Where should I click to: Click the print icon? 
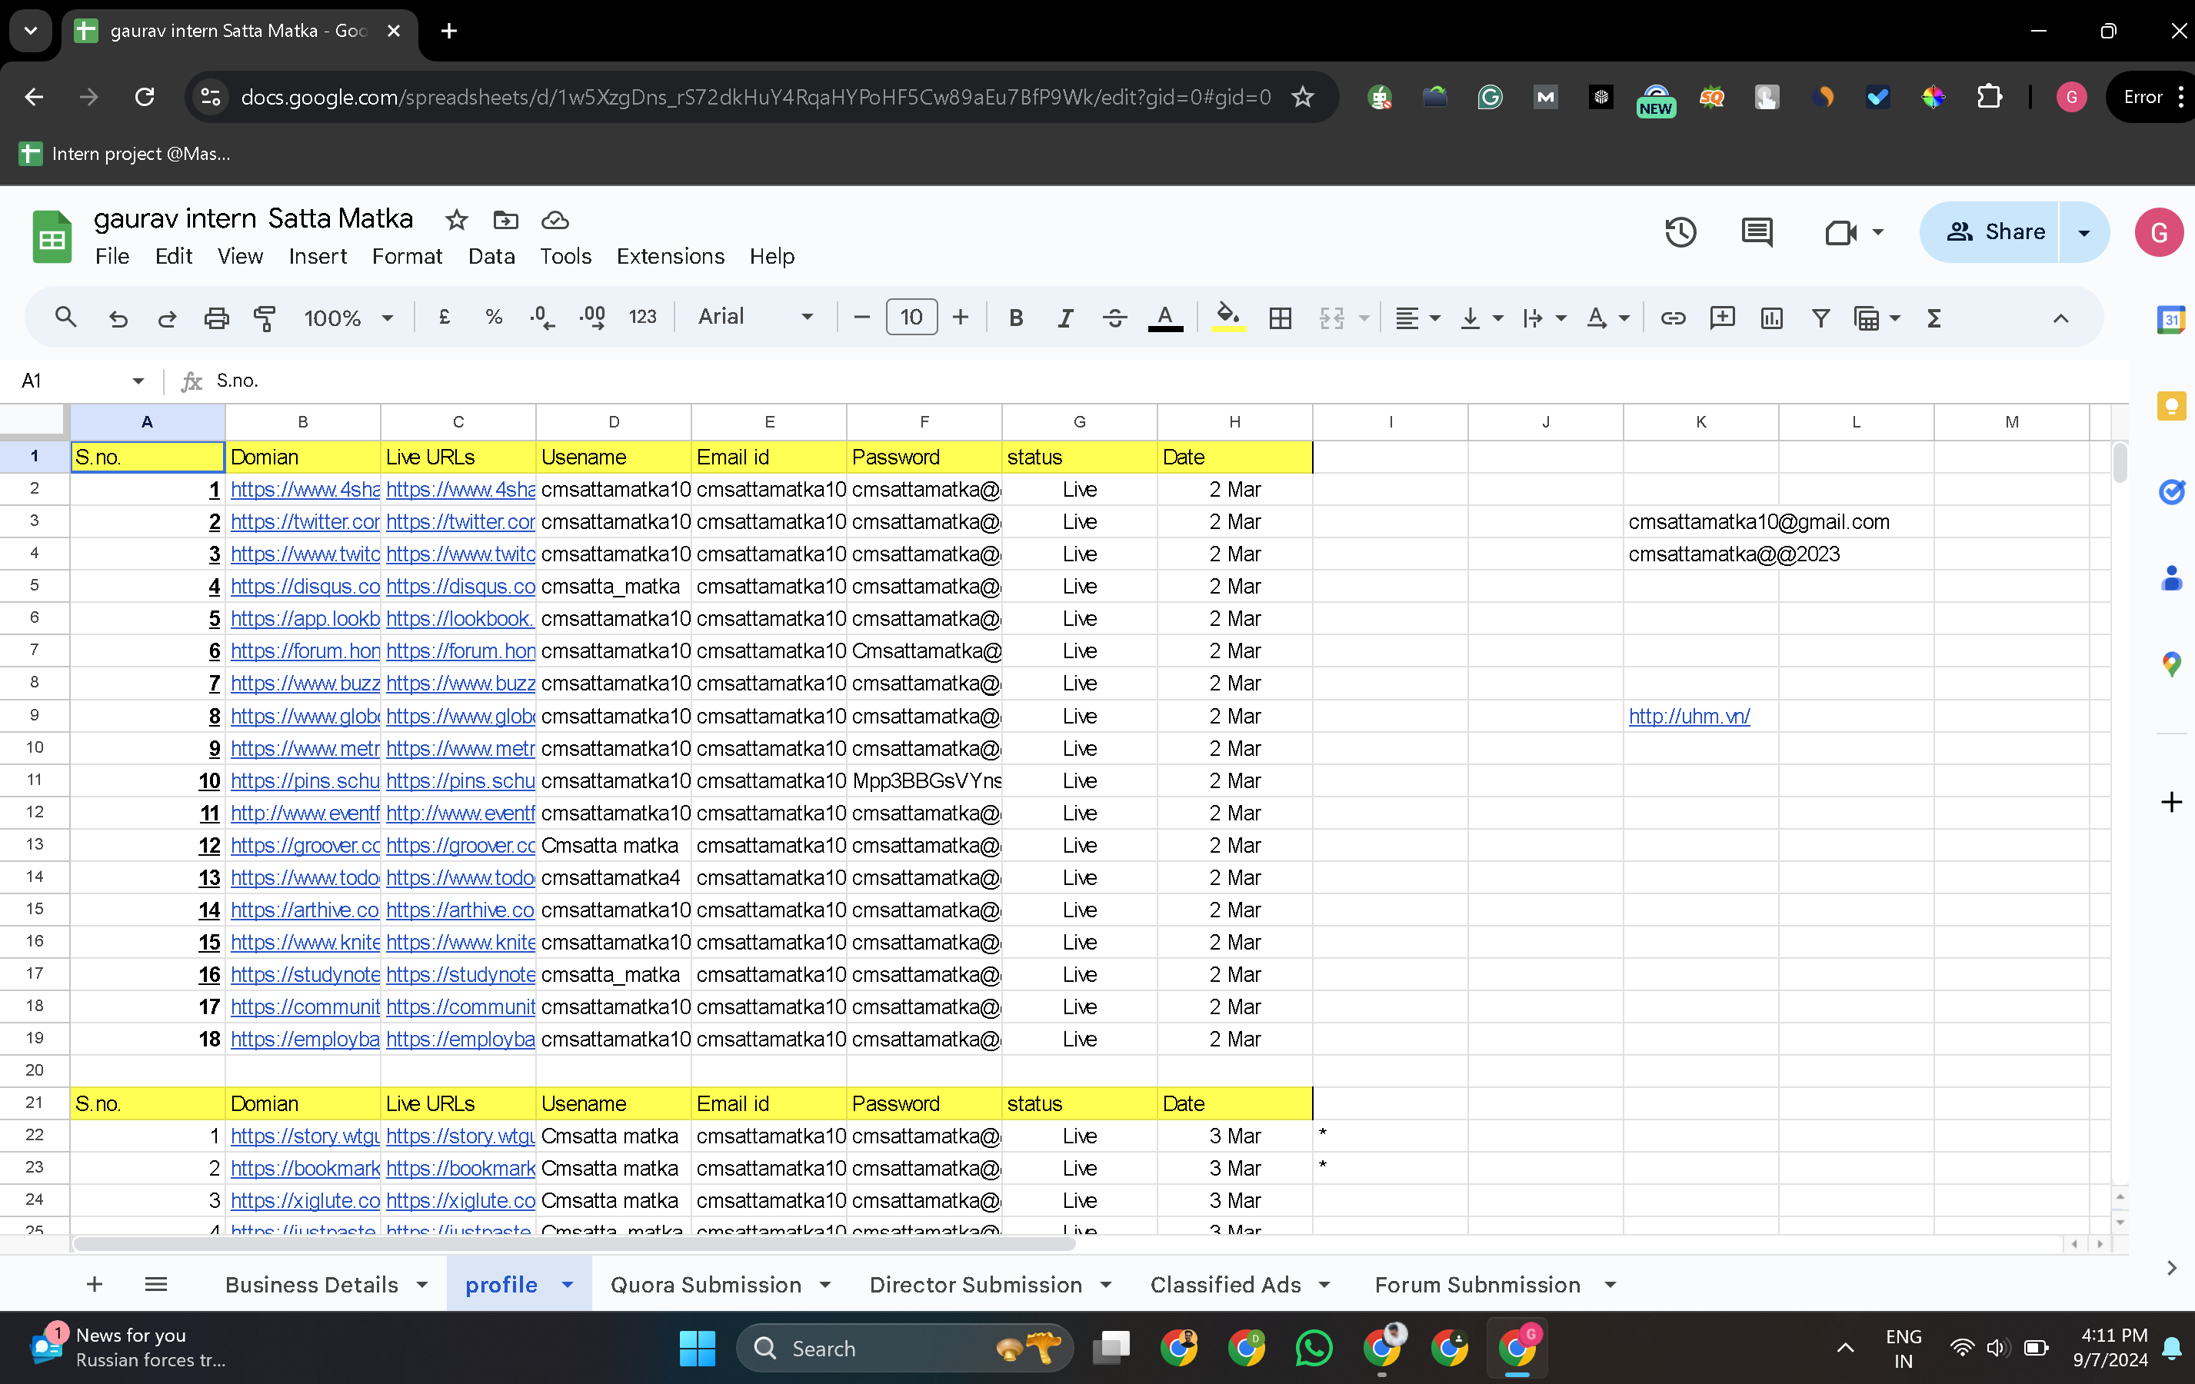point(216,318)
